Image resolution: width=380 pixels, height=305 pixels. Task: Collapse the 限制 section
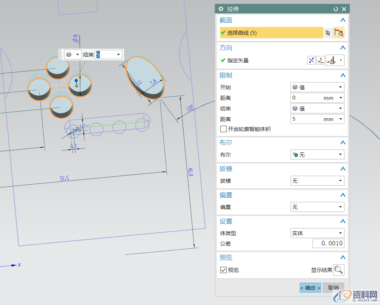click(x=342, y=75)
